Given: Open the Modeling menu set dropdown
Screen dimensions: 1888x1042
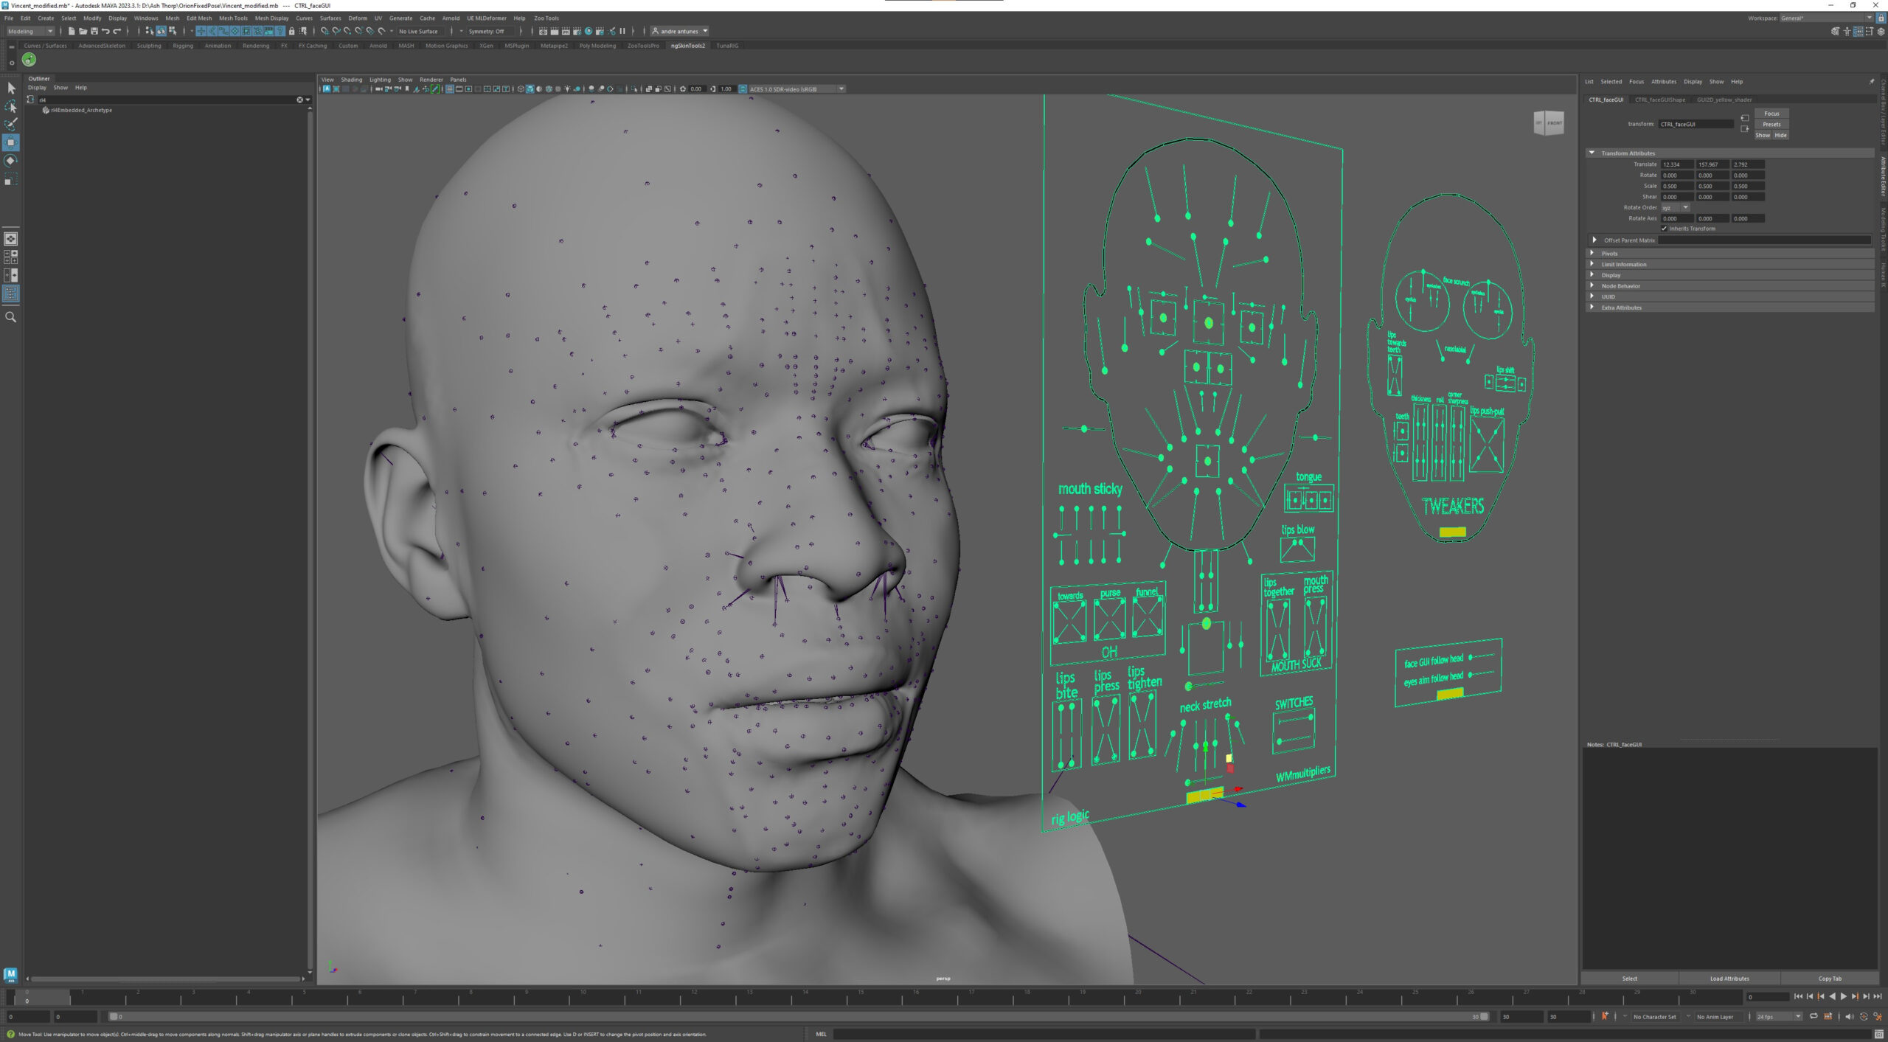Looking at the screenshot, I should 30,31.
